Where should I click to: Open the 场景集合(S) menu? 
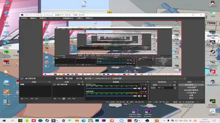[x=68, y=18]
